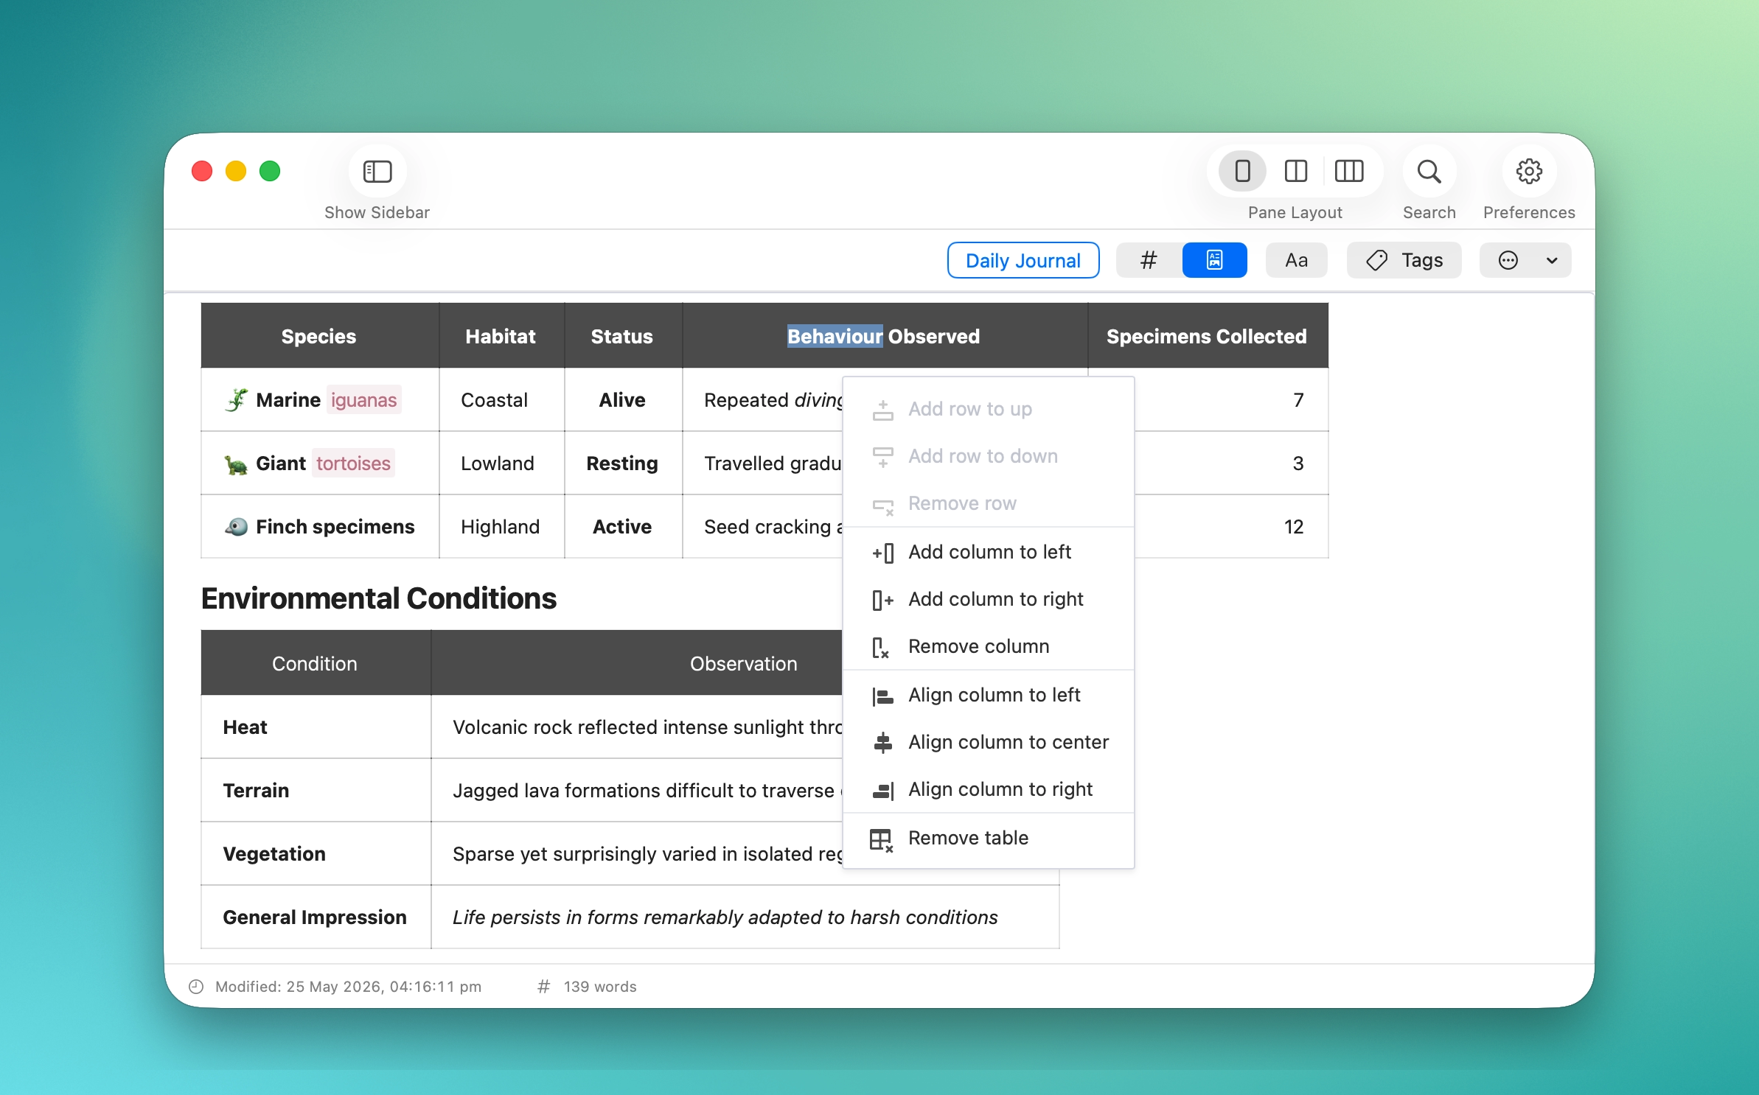Click the Active status cell

(622, 527)
